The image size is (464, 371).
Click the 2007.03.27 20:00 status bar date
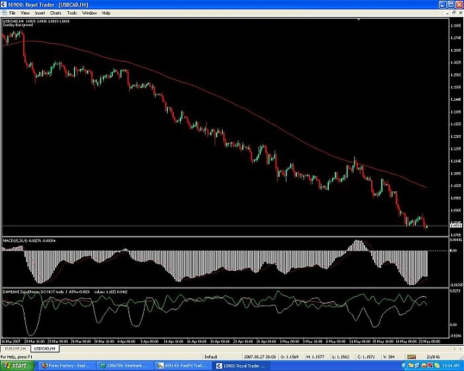(260, 357)
